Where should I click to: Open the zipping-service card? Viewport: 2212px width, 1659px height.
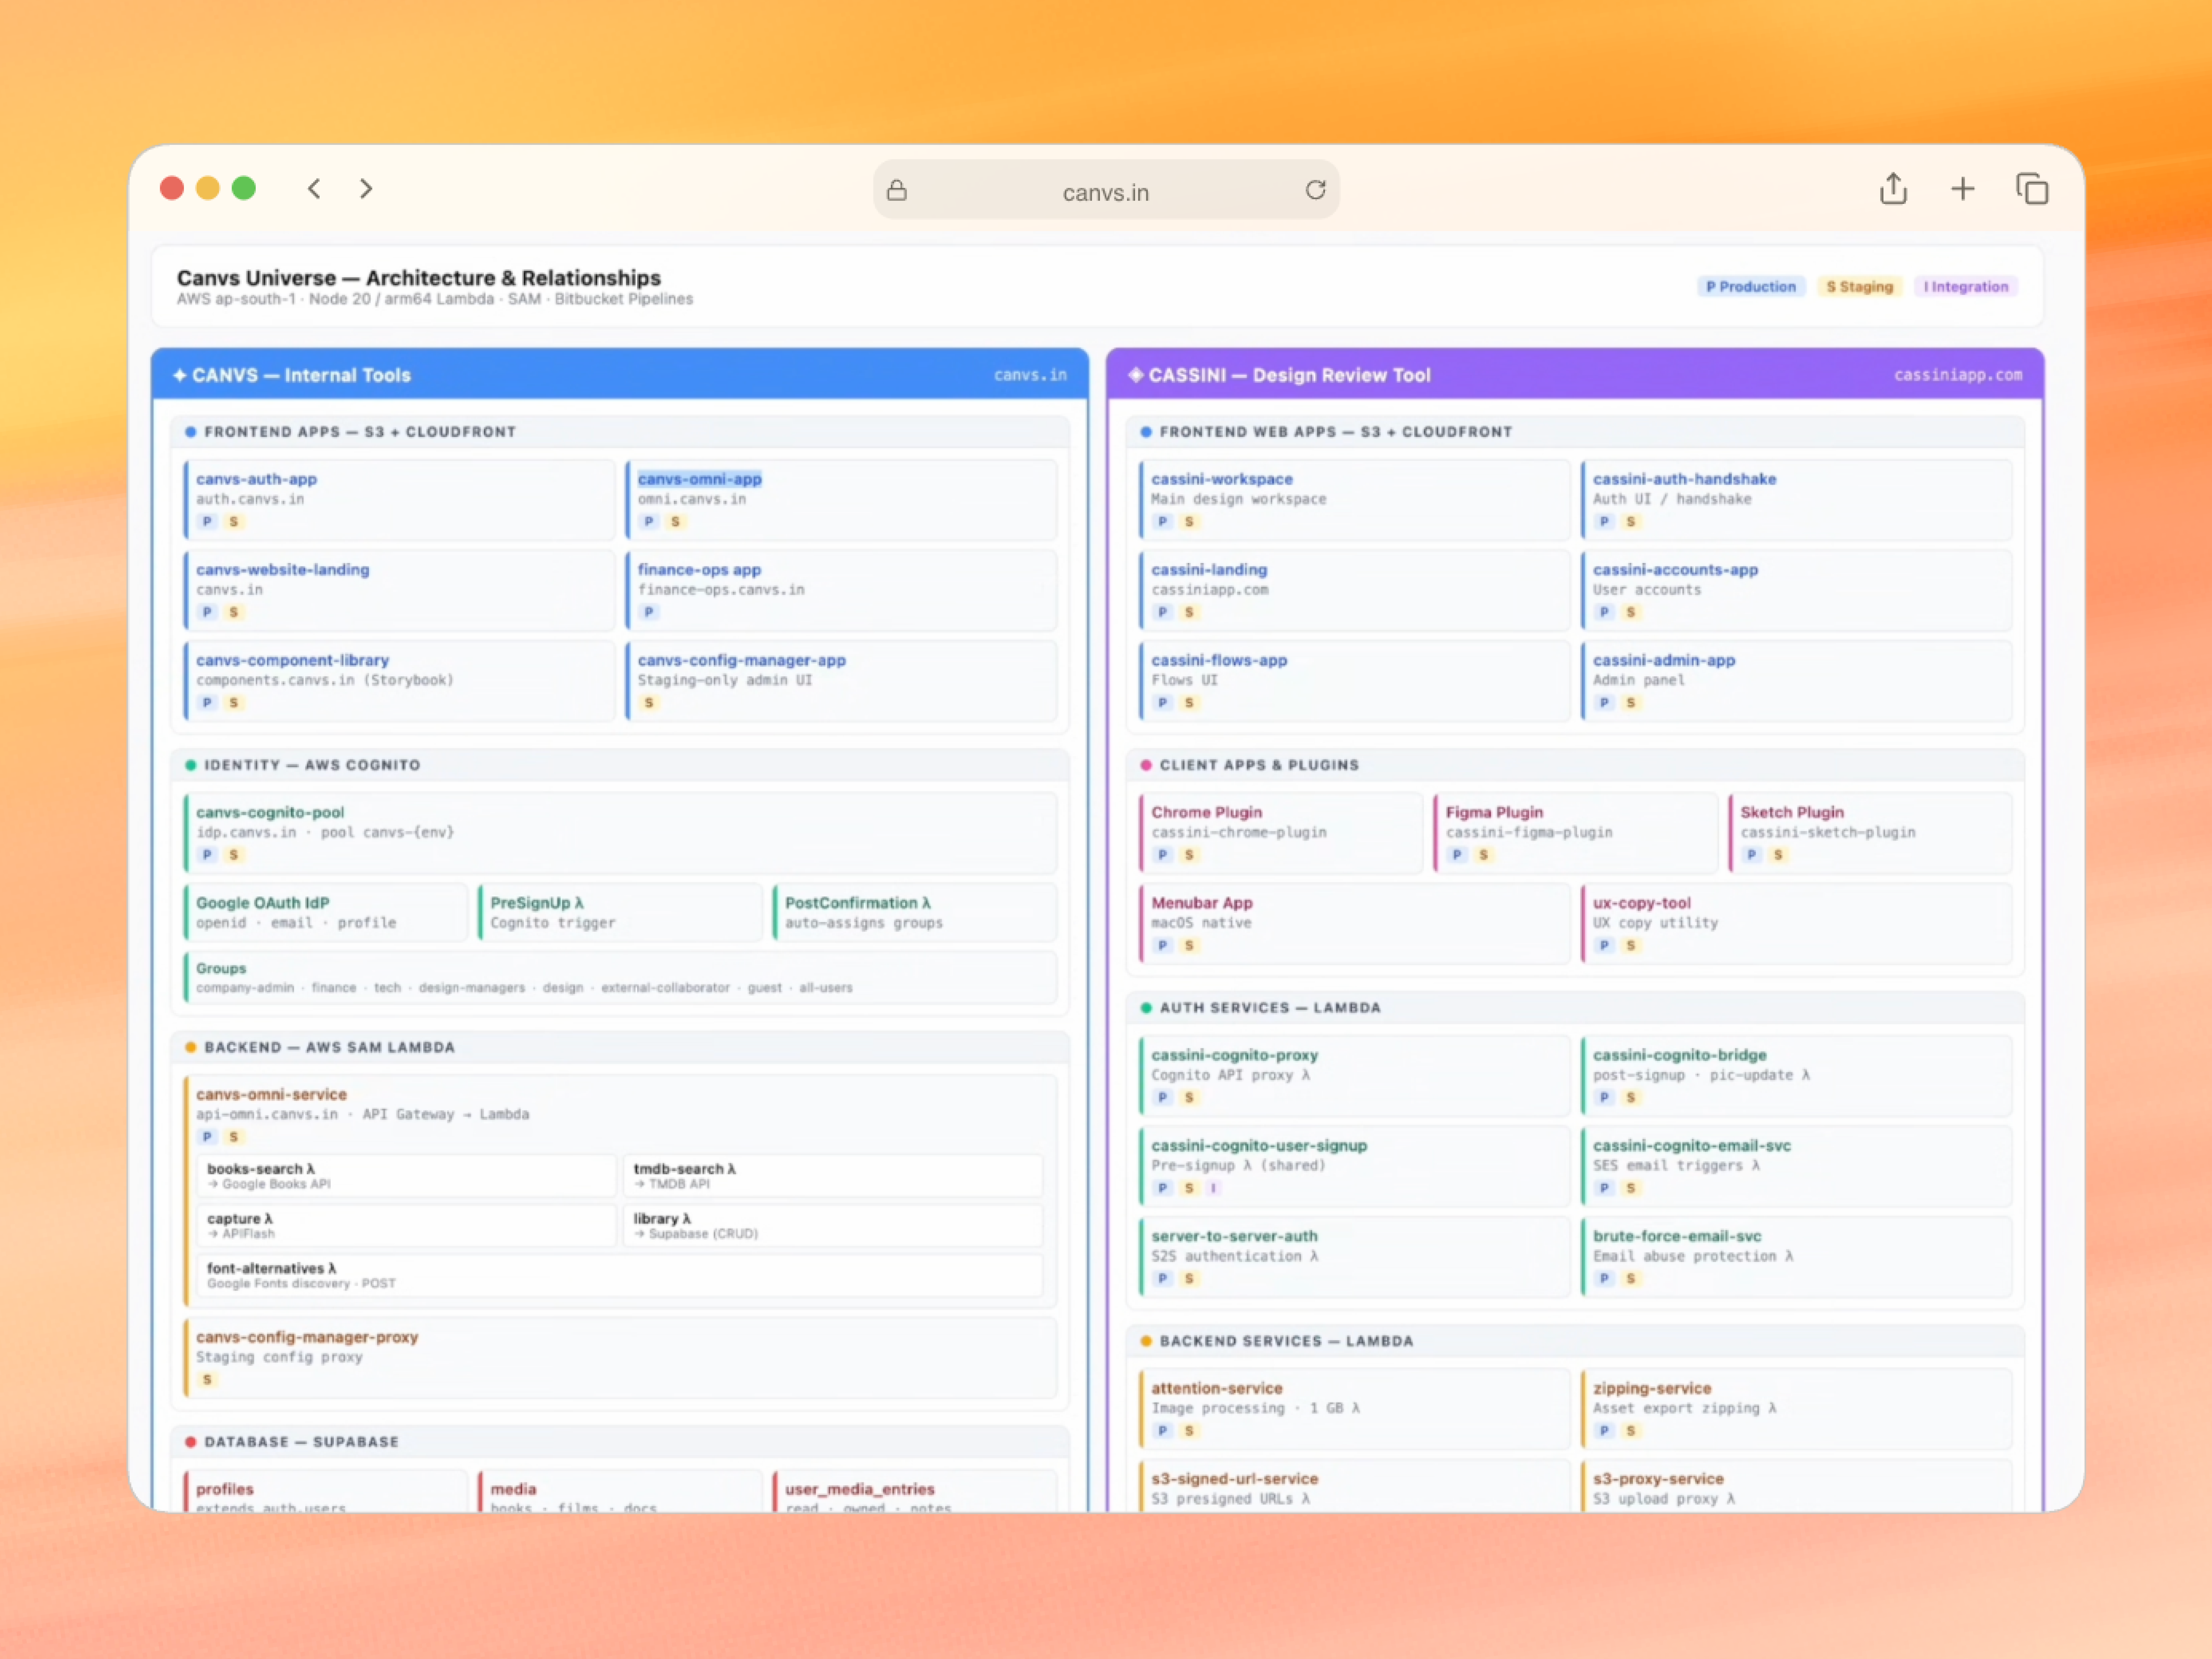(1797, 1409)
